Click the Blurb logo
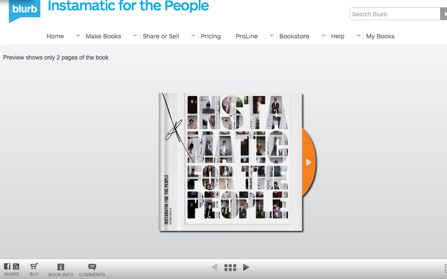 coord(25,10)
